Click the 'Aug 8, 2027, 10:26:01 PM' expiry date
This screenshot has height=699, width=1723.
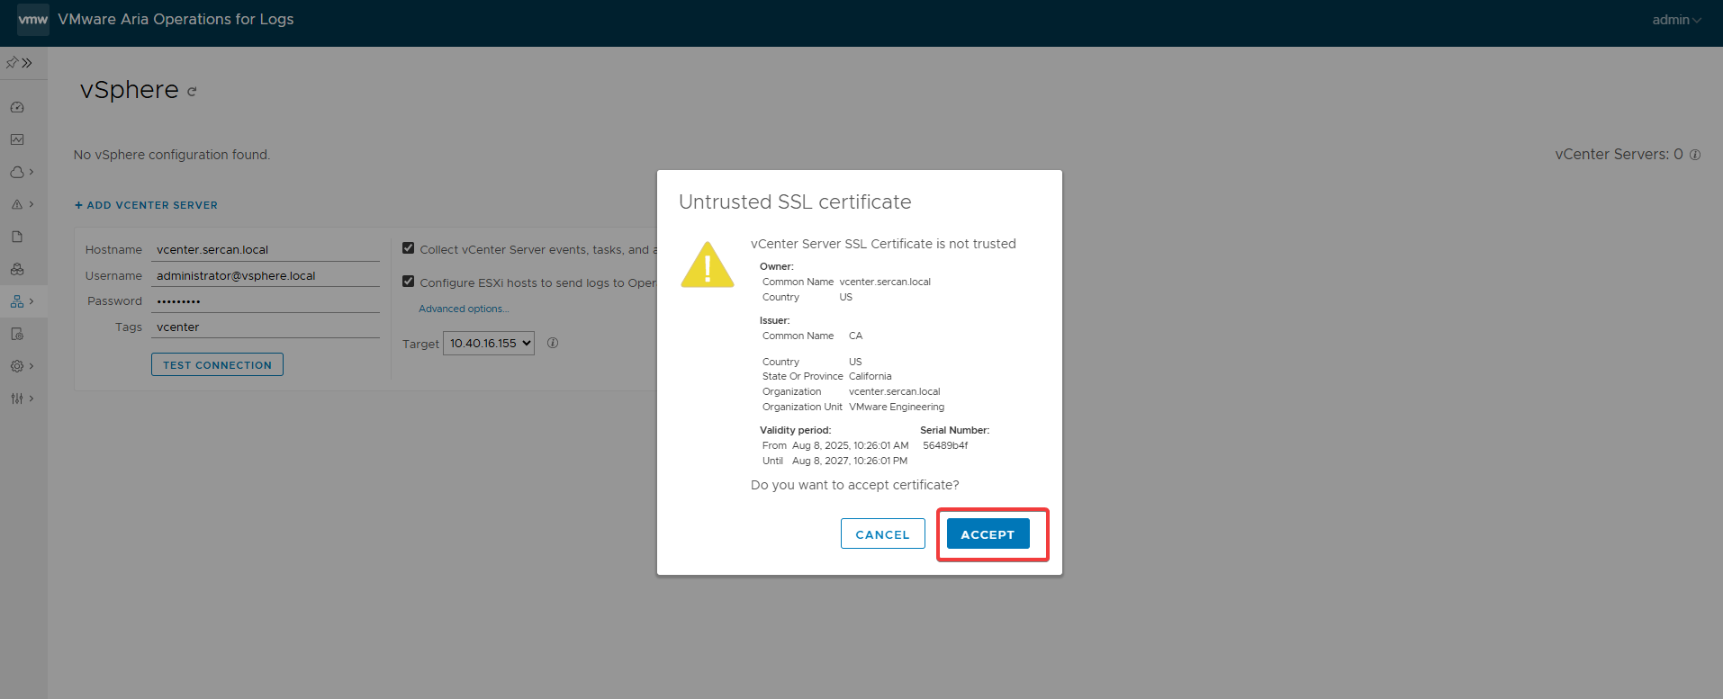(x=850, y=461)
